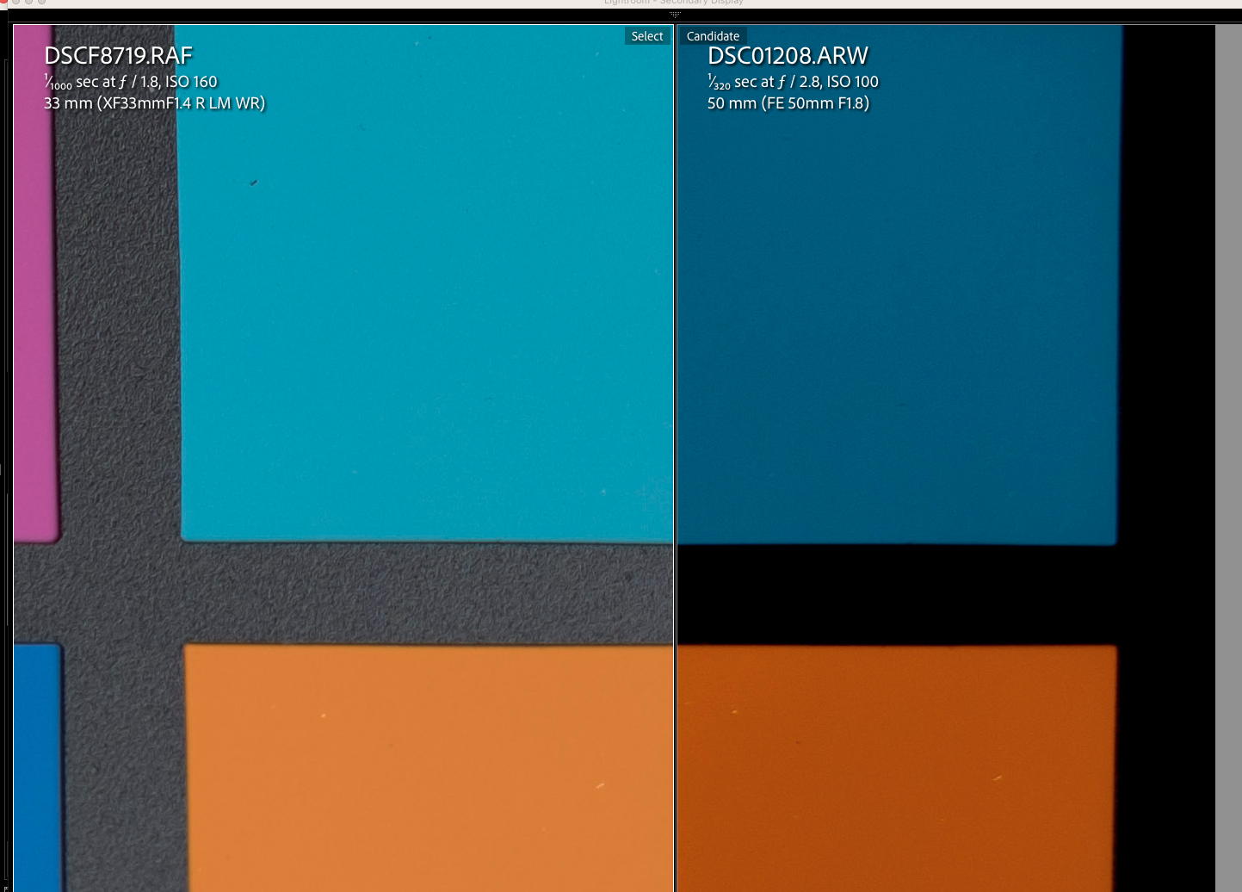This screenshot has height=892, width=1242.
Task: Click the ISO 100 exposure info line
Action: tap(793, 82)
